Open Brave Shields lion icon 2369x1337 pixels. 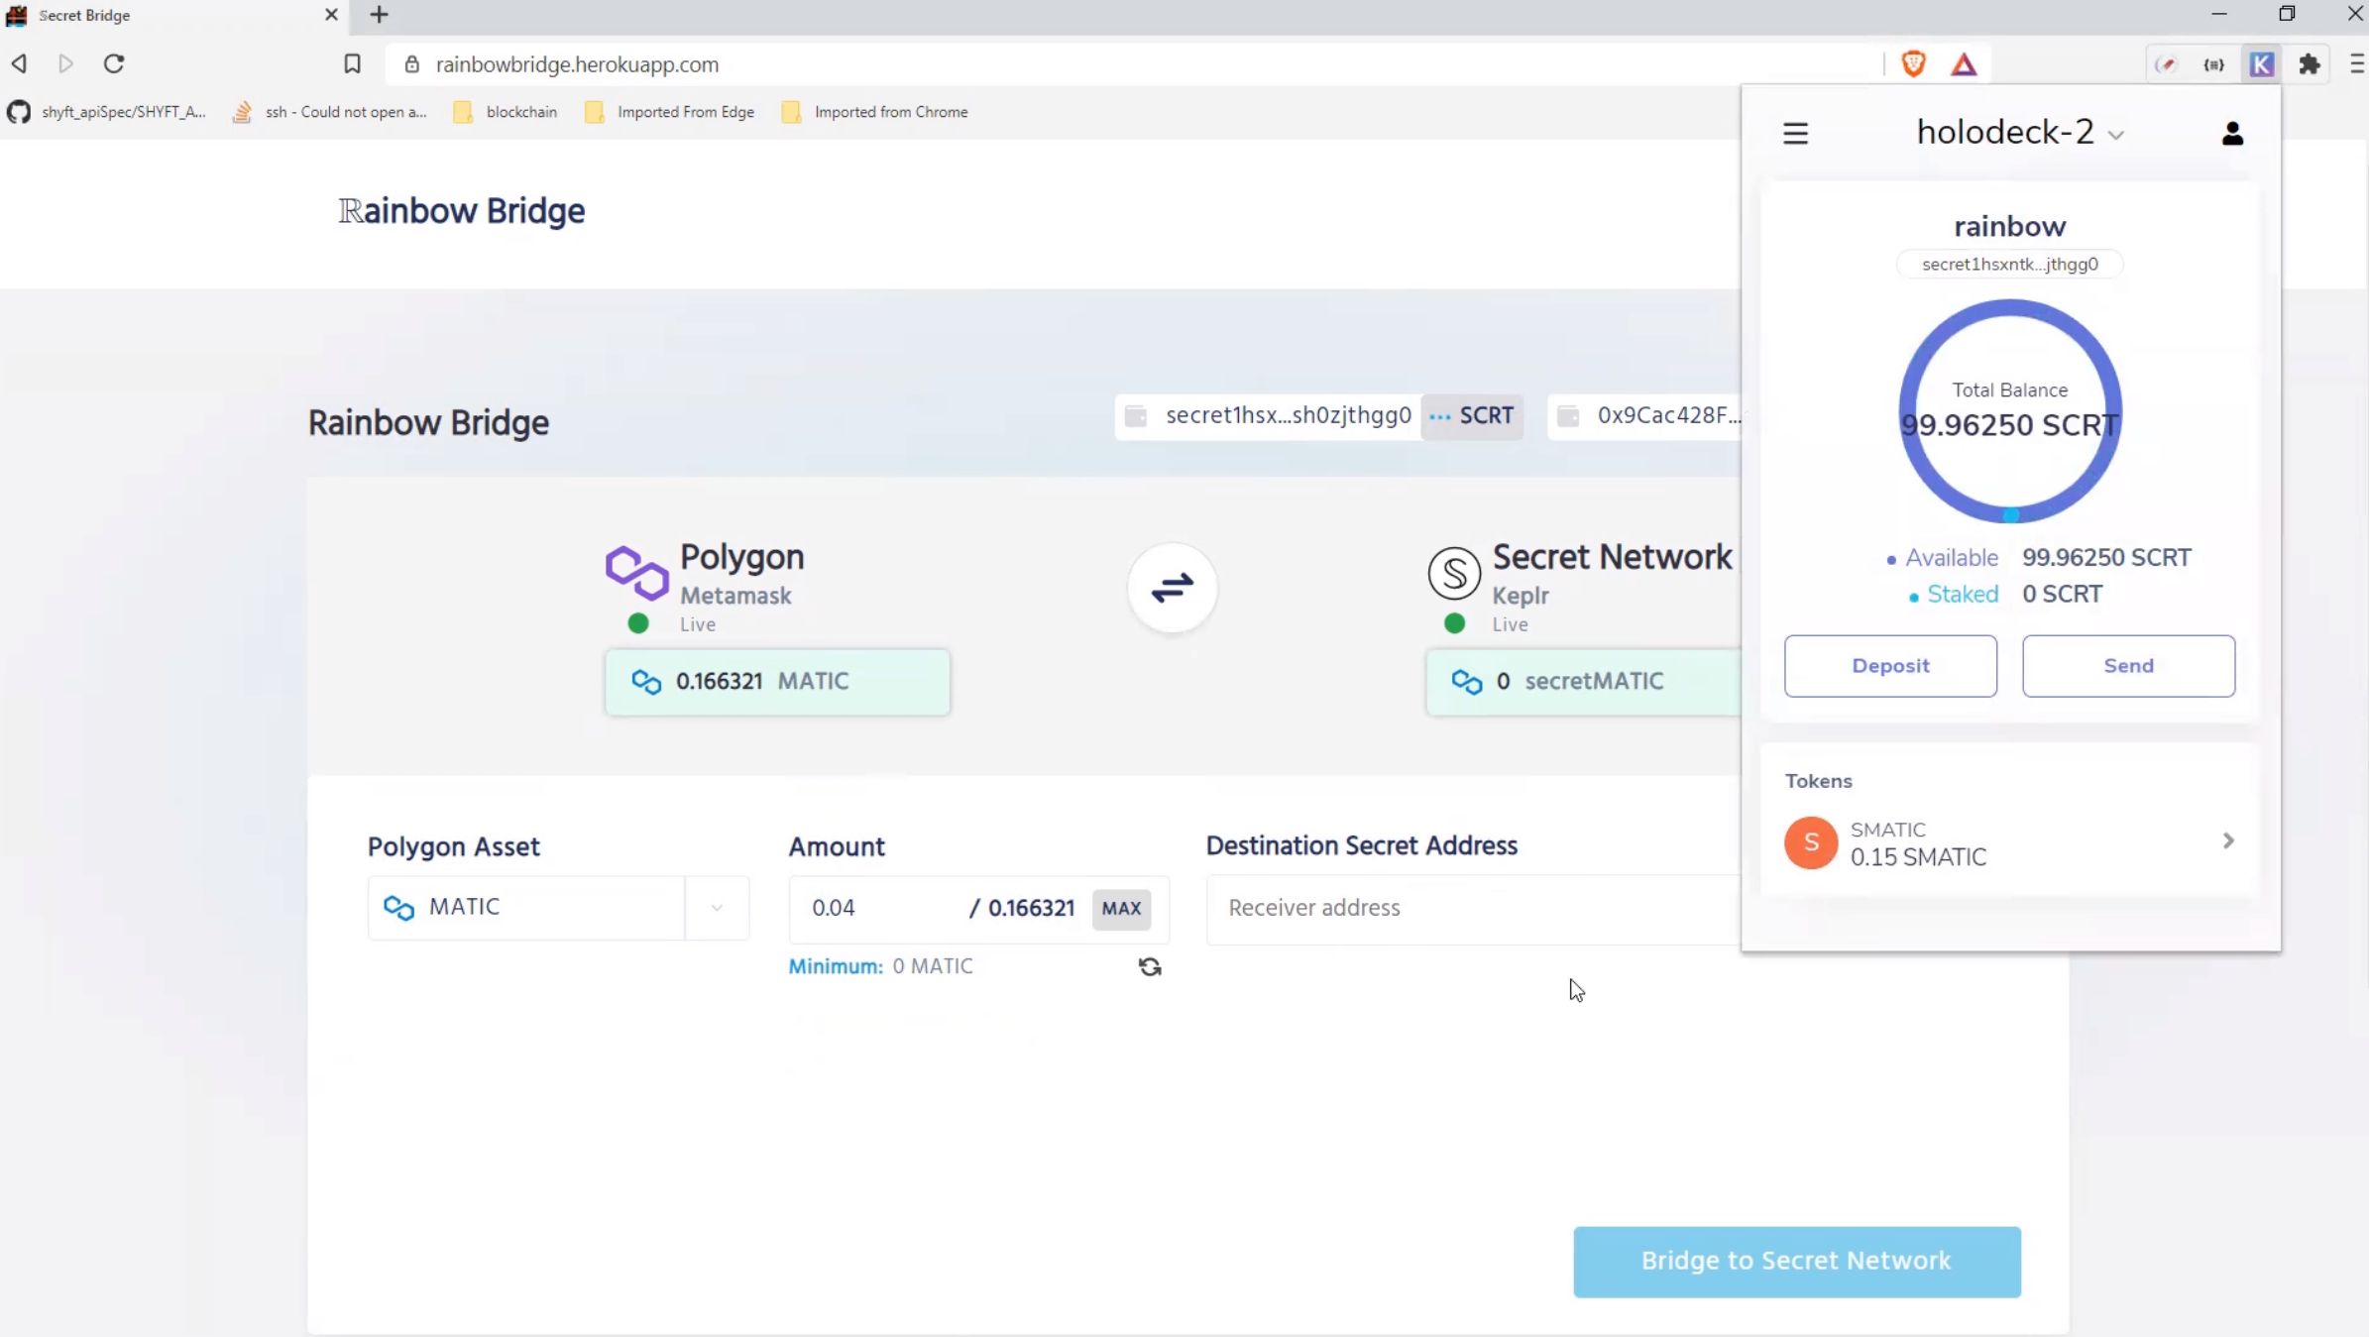click(1913, 64)
